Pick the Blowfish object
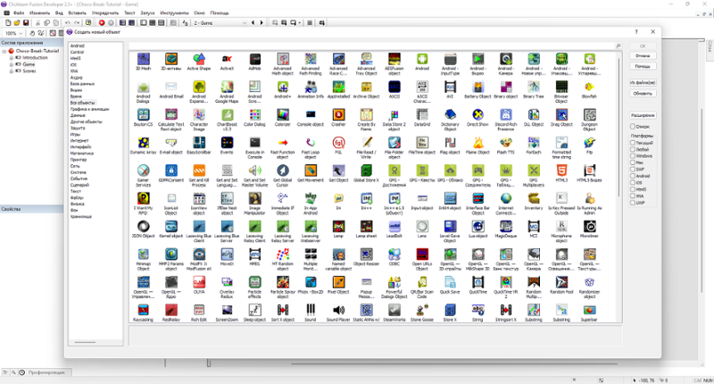 [589, 87]
